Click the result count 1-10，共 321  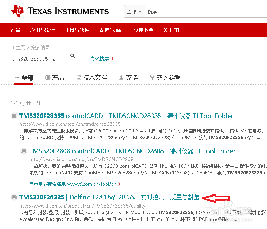[x=26, y=103]
